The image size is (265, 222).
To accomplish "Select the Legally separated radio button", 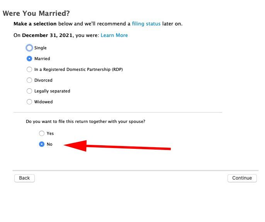I will (29, 91).
